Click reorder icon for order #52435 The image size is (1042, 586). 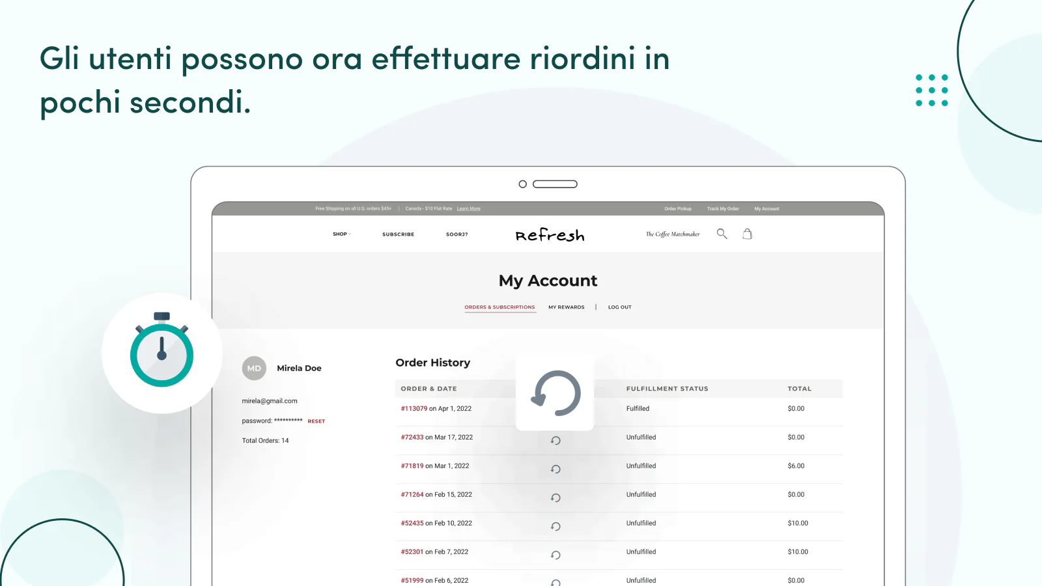[x=556, y=527]
